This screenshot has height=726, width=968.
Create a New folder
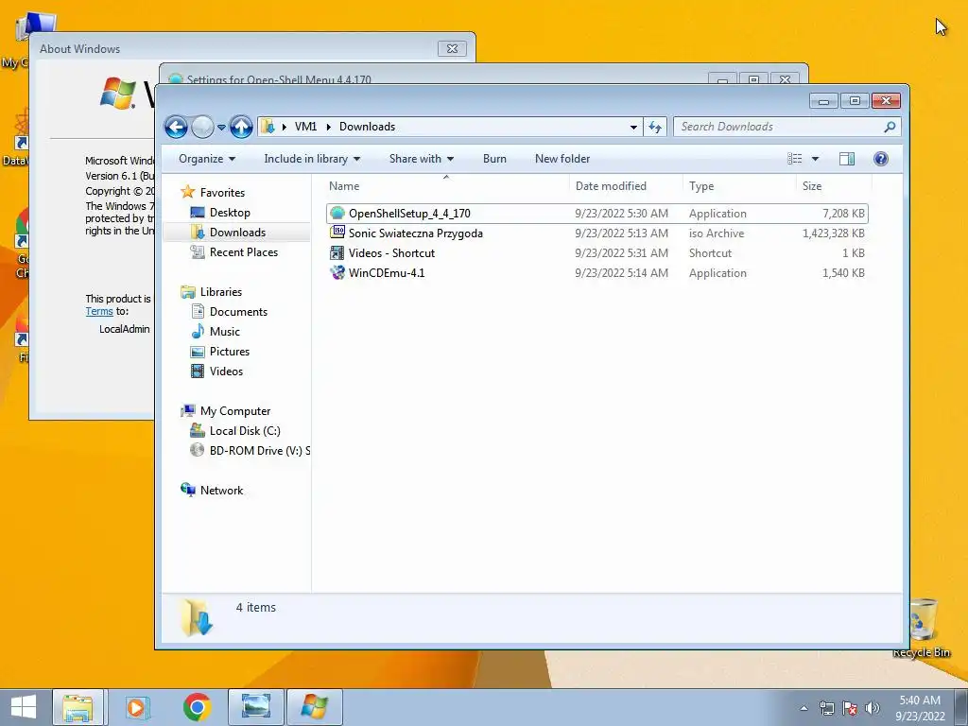(x=562, y=159)
